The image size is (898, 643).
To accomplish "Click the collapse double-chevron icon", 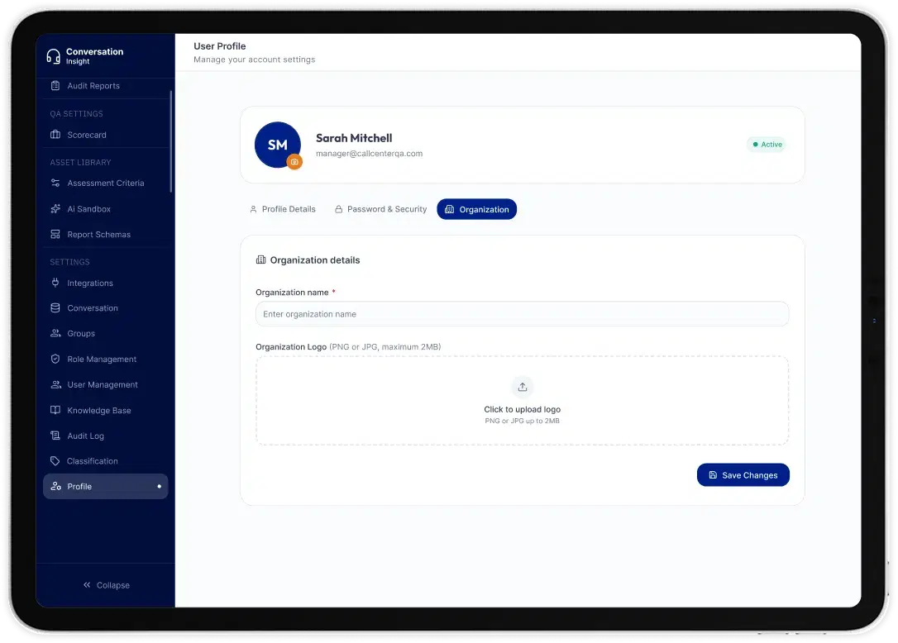I will [x=87, y=585].
